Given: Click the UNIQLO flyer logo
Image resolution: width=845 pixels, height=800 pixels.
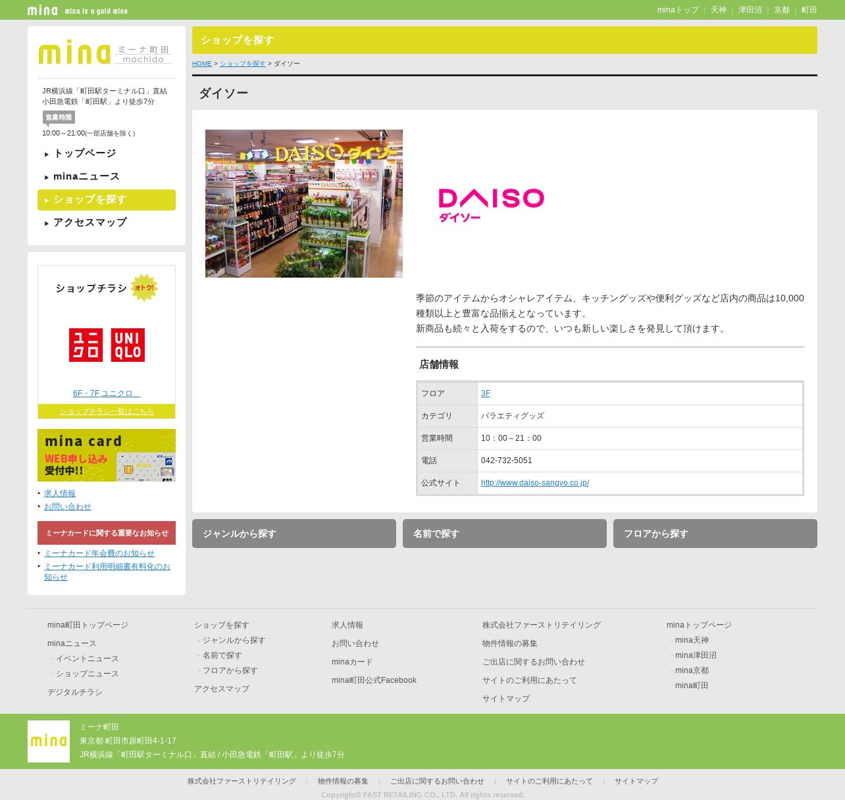Looking at the screenshot, I should (107, 345).
